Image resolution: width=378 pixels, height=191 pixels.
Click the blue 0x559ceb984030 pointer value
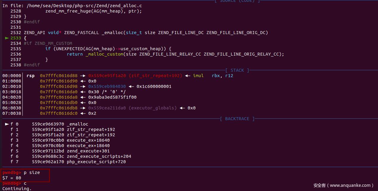107,86
